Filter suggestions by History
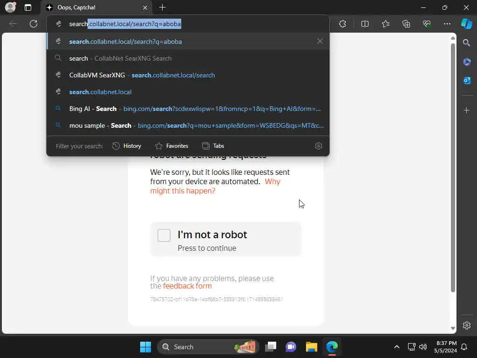This screenshot has height=358, width=477. click(127, 146)
